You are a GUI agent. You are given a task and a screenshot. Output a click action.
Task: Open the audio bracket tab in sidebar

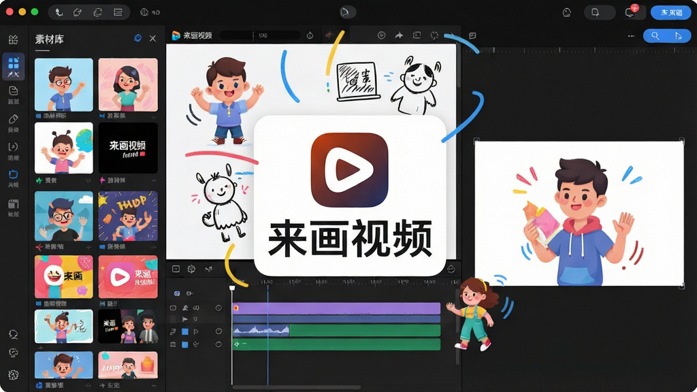[x=14, y=150]
